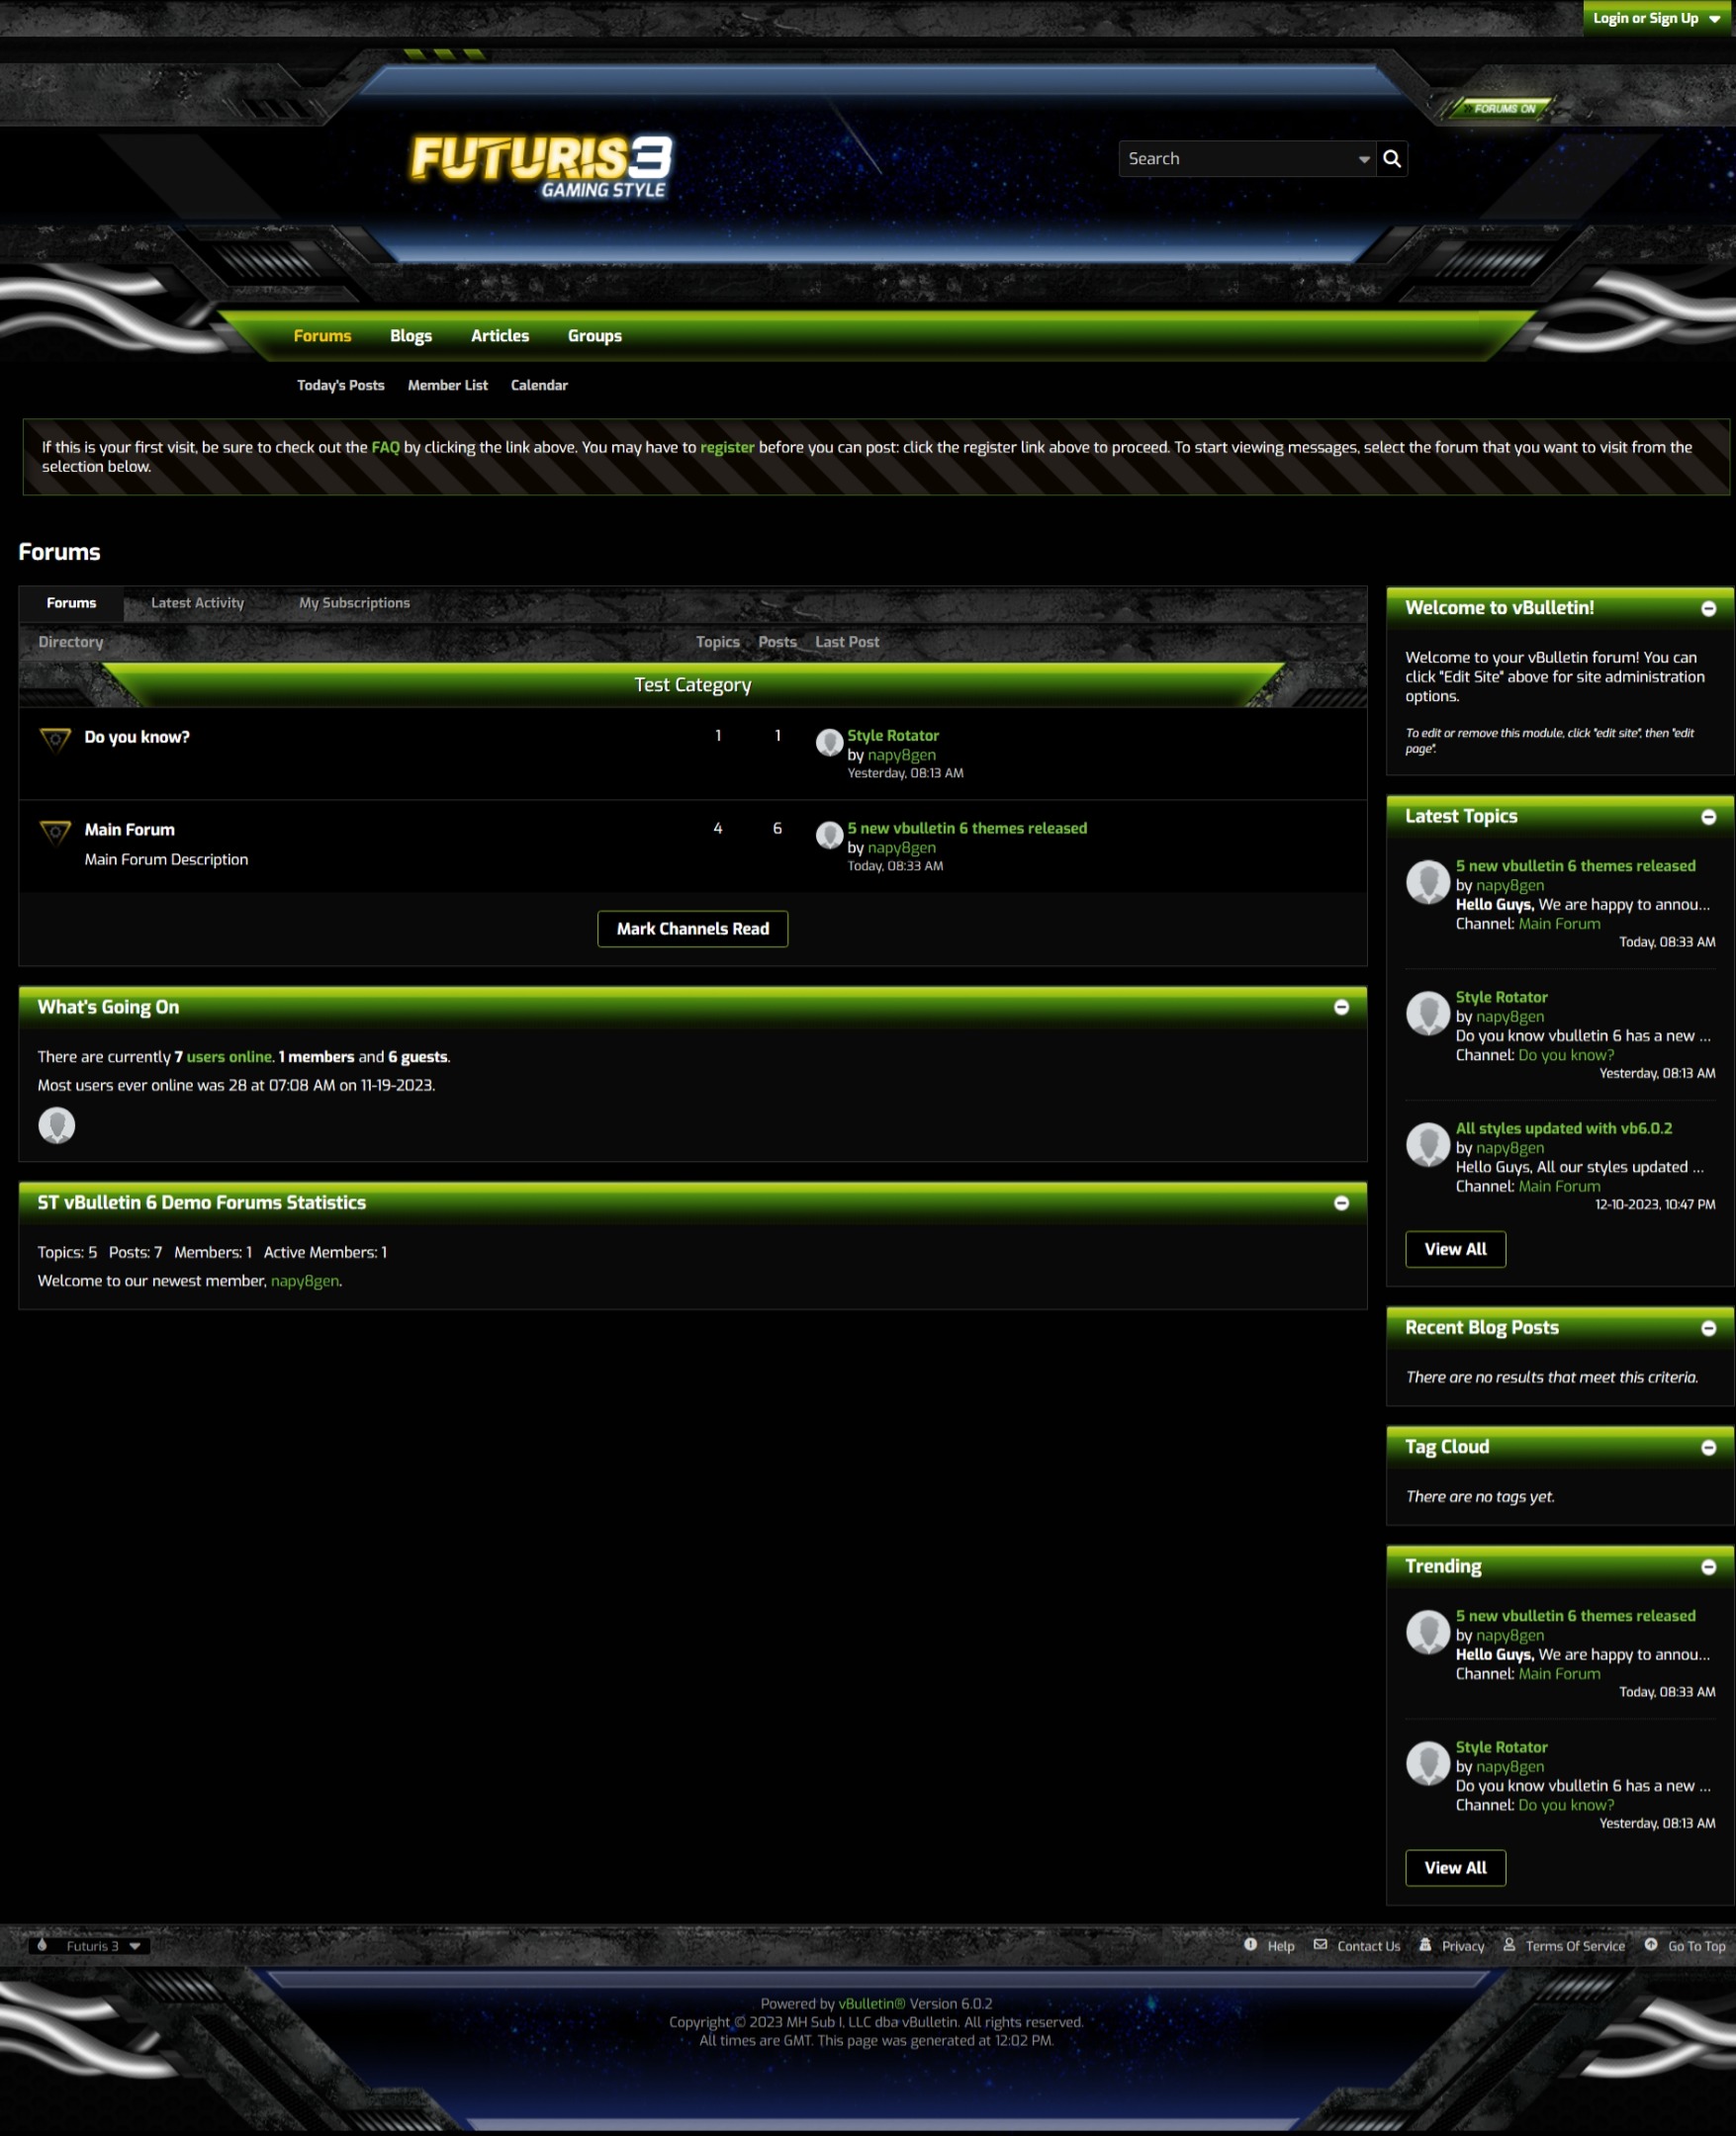Open the newest member napy8gen link
Screen dimensions: 1736x2136
click(x=305, y=1281)
